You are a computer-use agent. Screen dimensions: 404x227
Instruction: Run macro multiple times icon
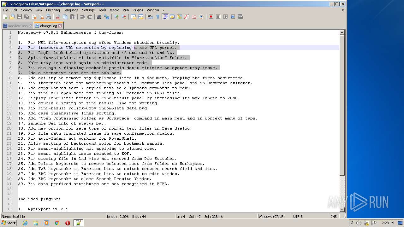233,17
